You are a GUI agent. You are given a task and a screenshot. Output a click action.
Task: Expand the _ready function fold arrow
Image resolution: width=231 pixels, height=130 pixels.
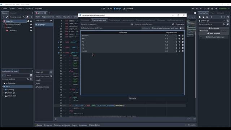[64, 42]
